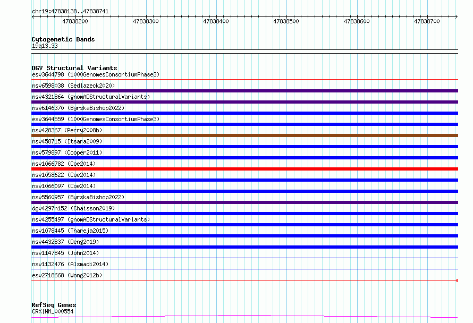Click the 47838400 ruler position marker

[216, 21]
